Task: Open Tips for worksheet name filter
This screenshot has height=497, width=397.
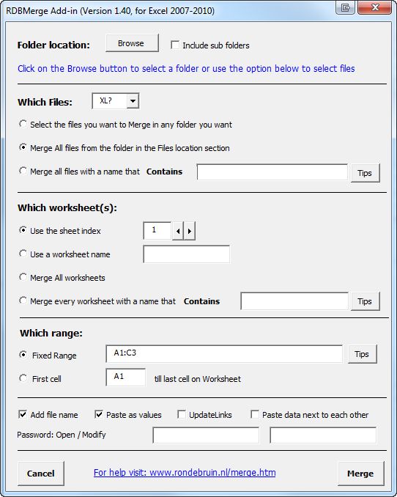Action: (x=365, y=301)
